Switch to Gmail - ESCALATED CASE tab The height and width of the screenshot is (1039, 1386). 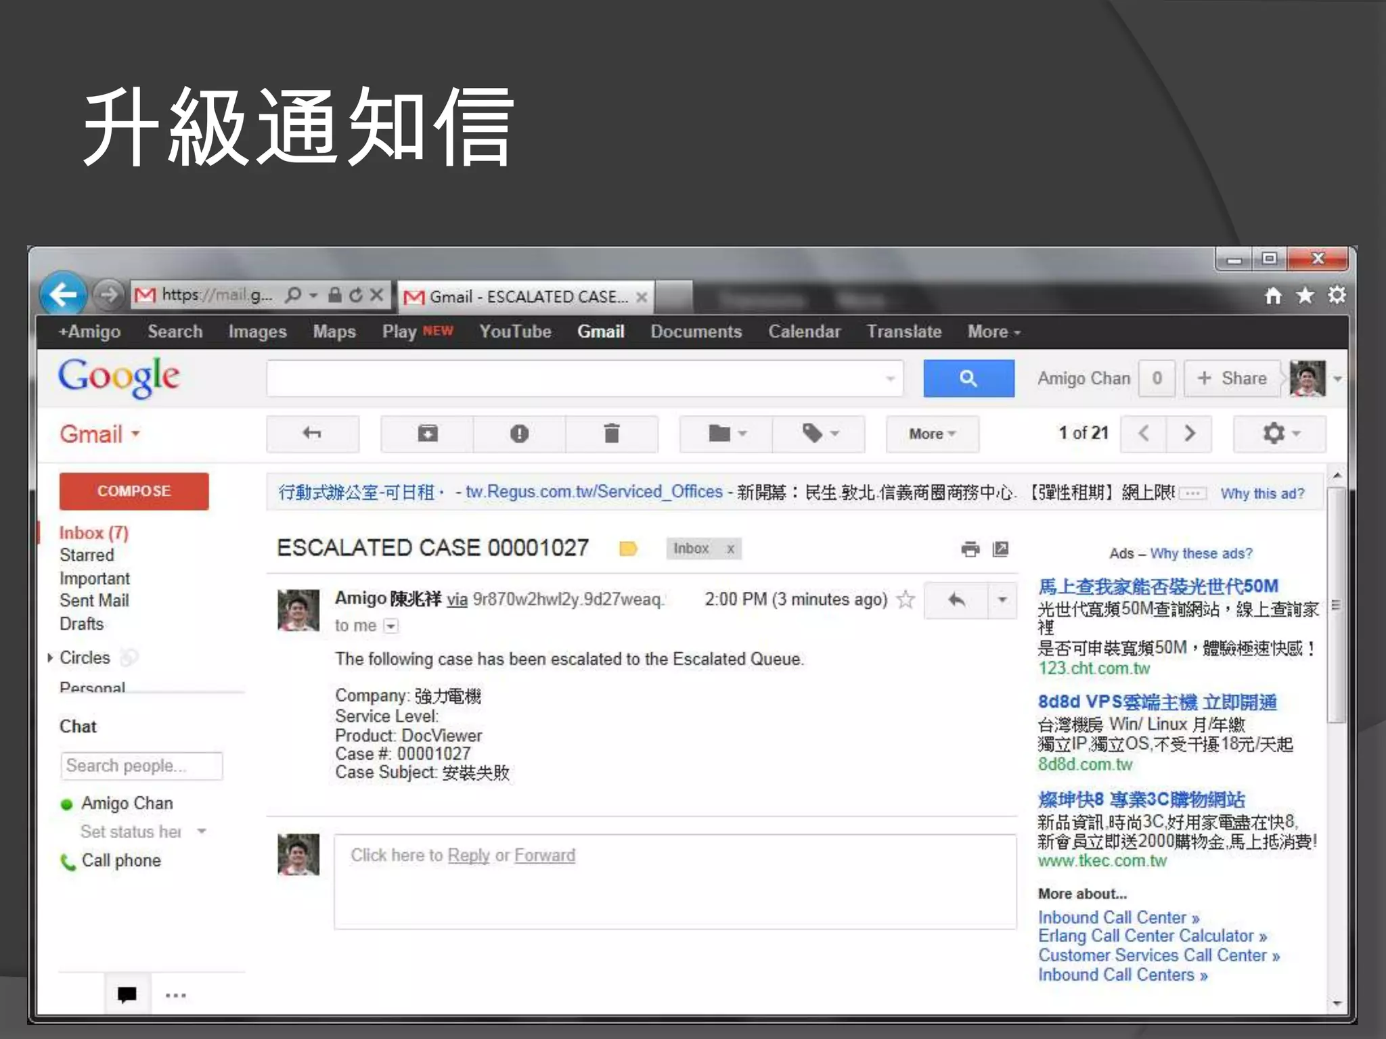coord(525,297)
